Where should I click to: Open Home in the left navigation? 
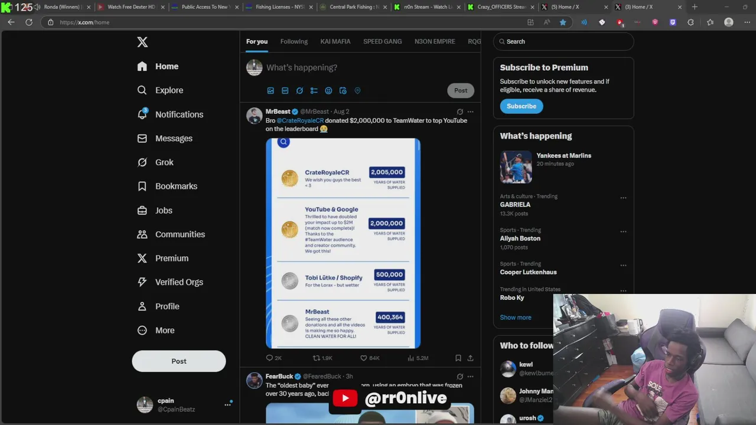click(158, 66)
